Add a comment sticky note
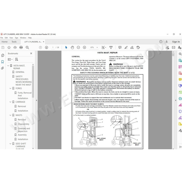Viewport: 182px width, 182px height. pos(120,47)
